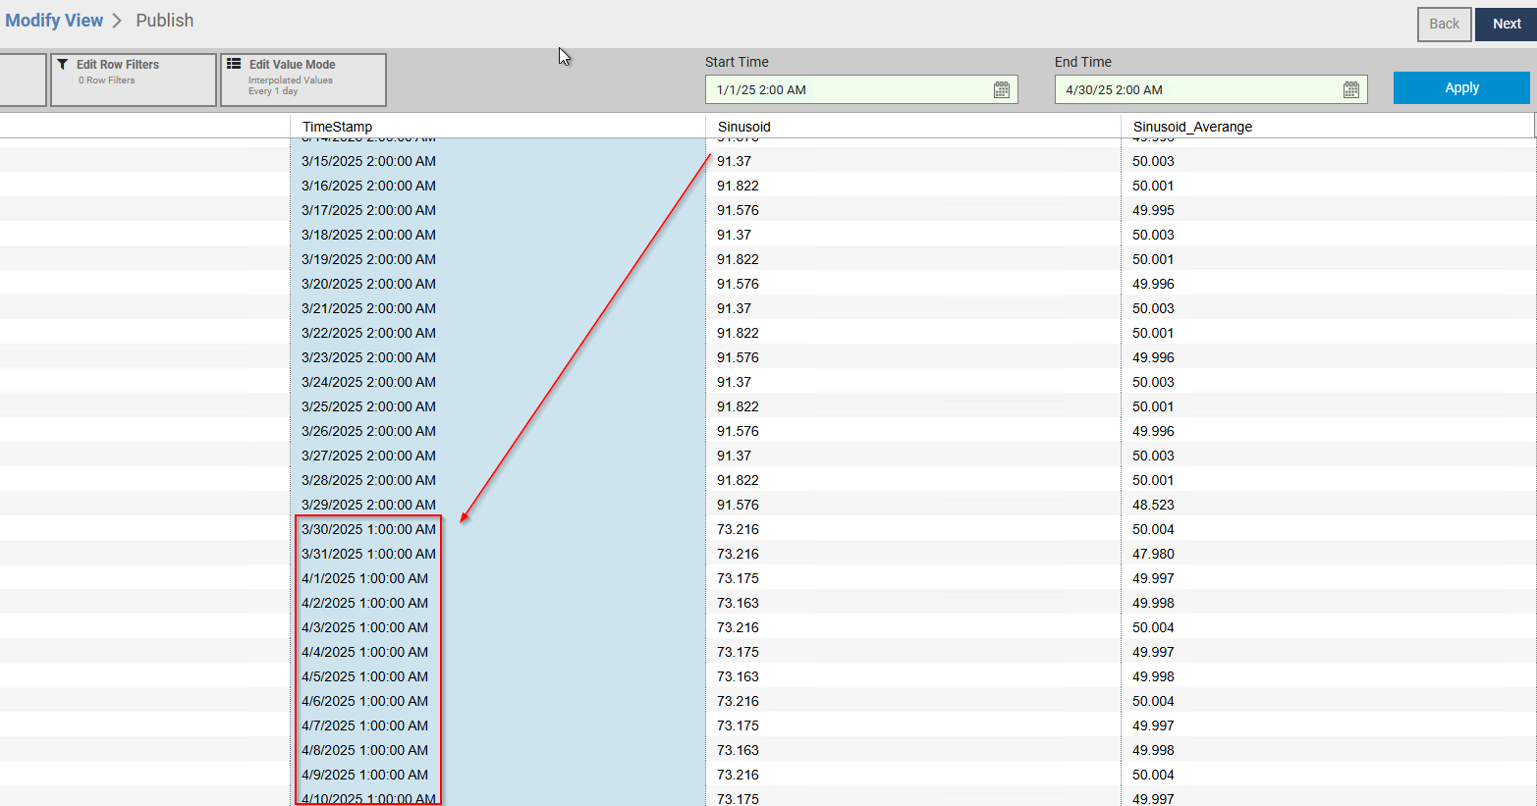
Task: Select the 4/1/2025 1:00:00 AM row timestamp
Action: point(364,578)
